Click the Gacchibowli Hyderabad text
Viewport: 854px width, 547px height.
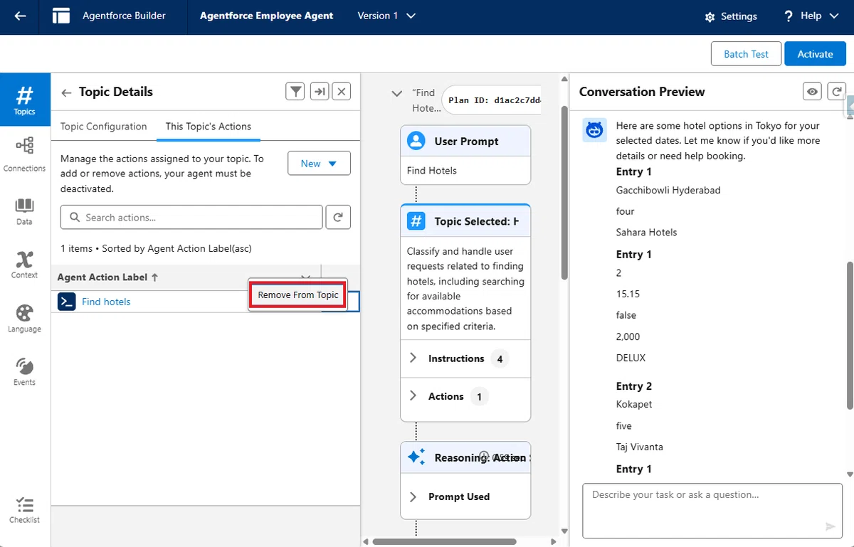668,191
